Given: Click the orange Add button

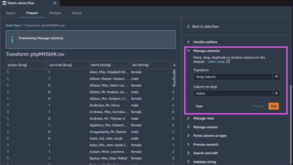Looking at the screenshot, I should click(274, 106).
